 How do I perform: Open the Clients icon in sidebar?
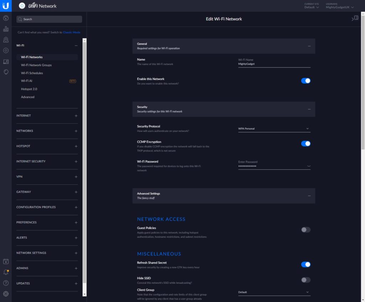[6, 61]
